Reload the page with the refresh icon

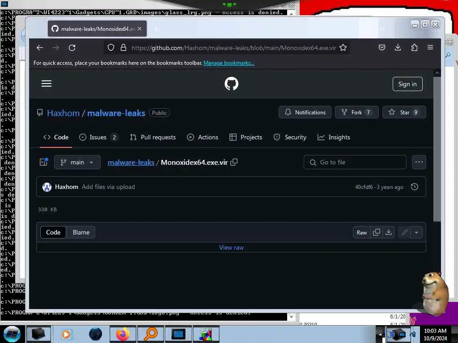tap(72, 47)
